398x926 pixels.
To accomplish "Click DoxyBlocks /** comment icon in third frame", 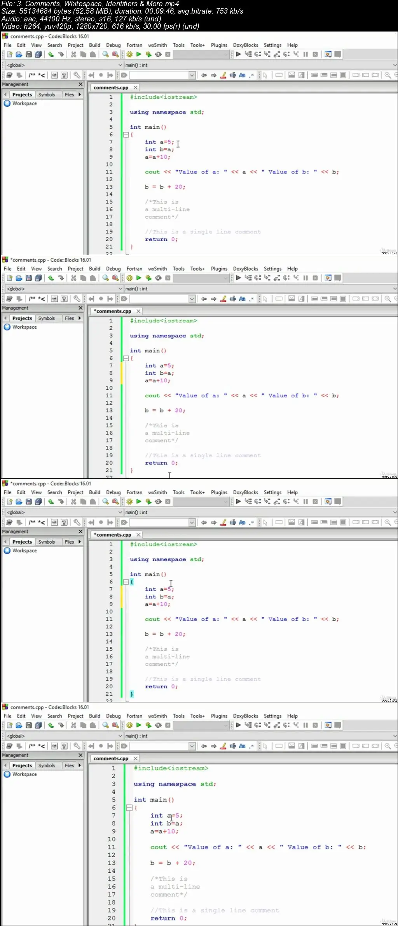I will click(x=32, y=522).
